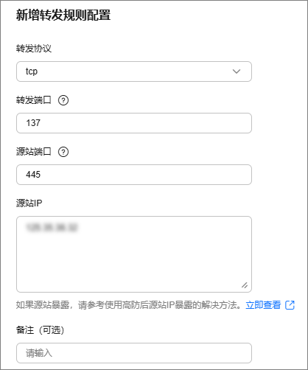Click the 备注 input with 请输入 placeholder

[134, 353]
